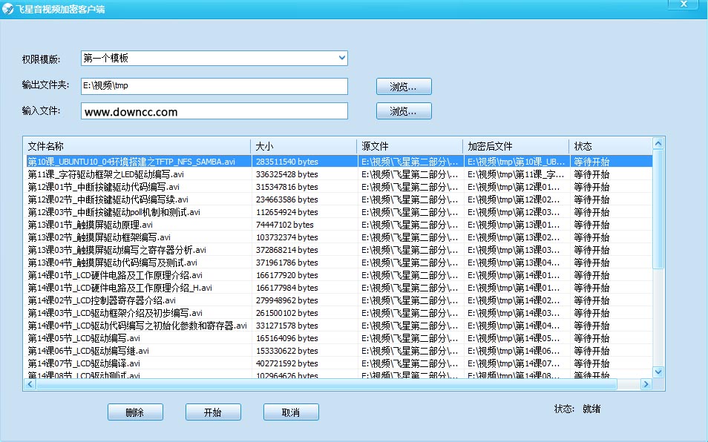Click the 大小 column header
This screenshot has width=708, height=442.
click(x=304, y=145)
